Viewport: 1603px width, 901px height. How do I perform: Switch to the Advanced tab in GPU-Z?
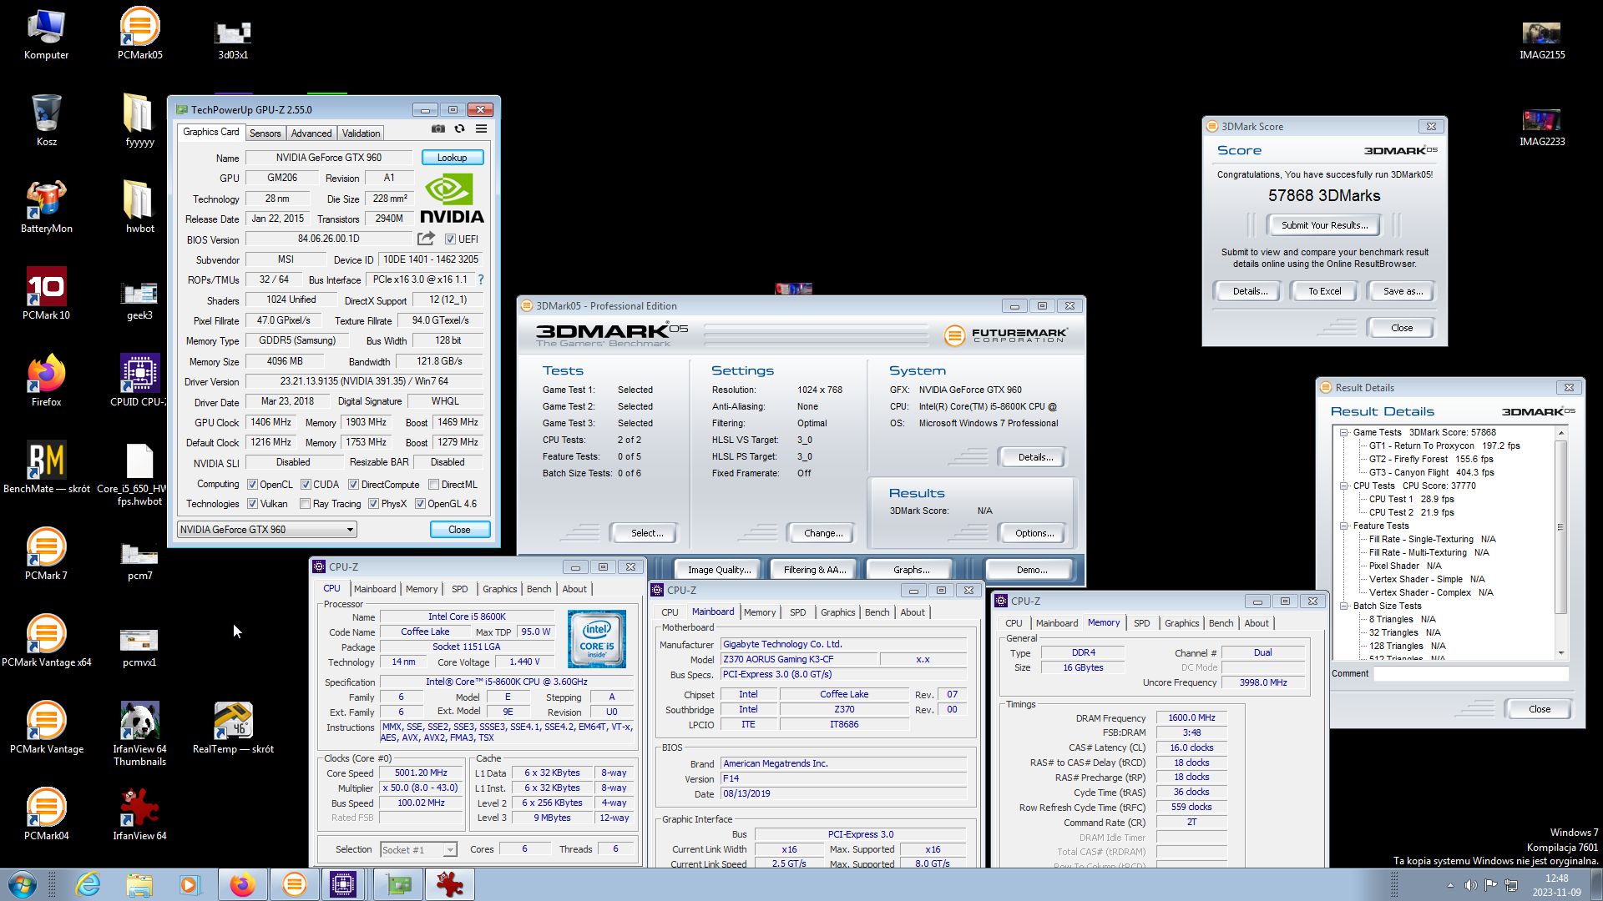311,133
